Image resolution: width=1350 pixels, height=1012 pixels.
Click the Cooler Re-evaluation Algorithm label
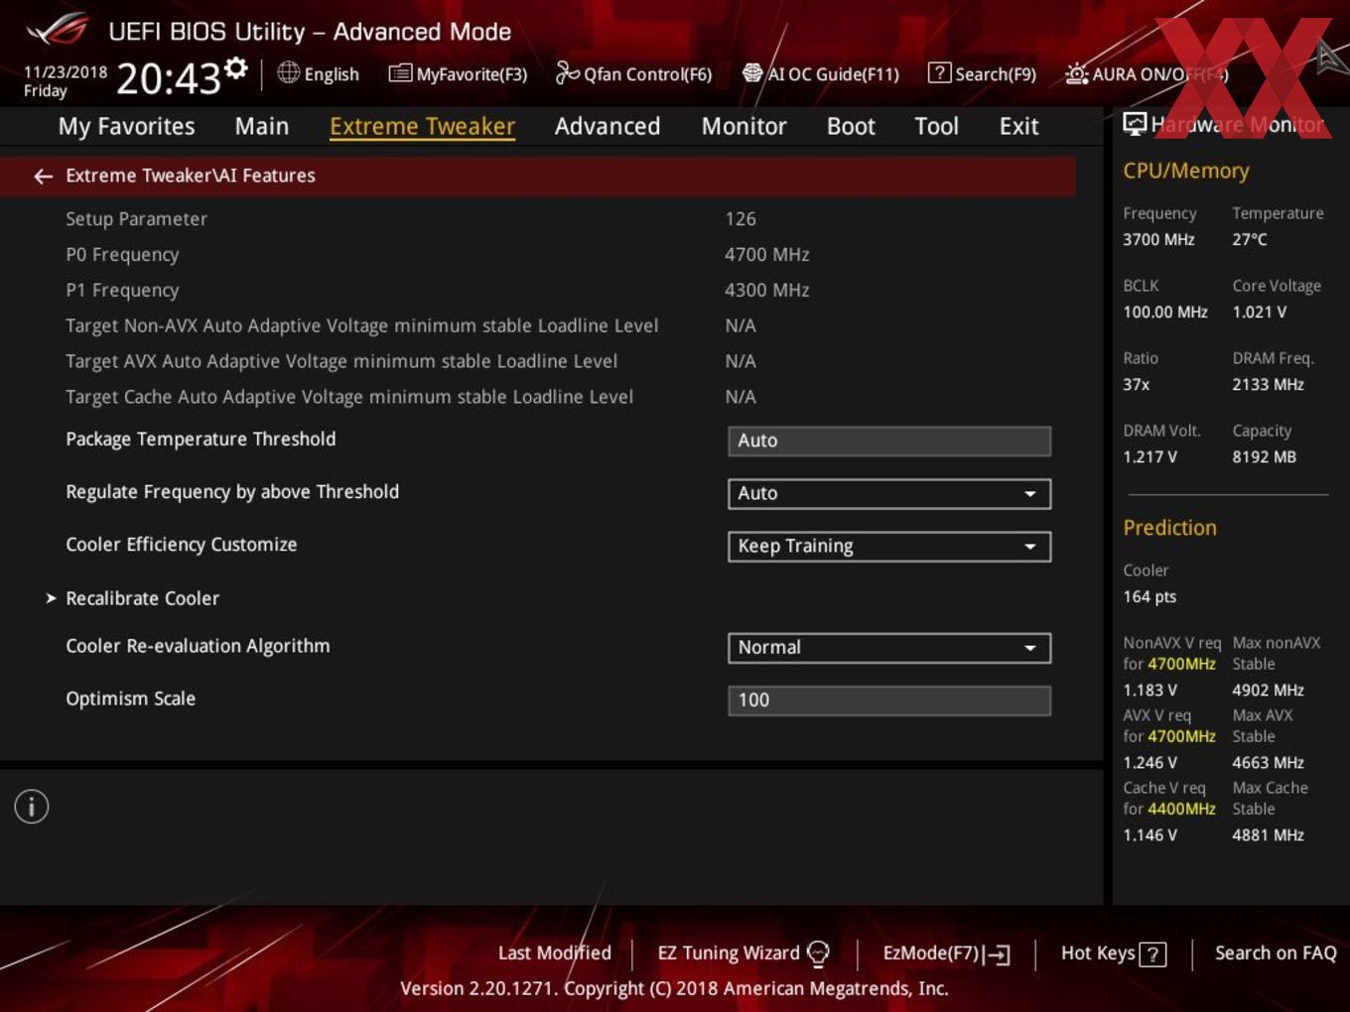198,645
